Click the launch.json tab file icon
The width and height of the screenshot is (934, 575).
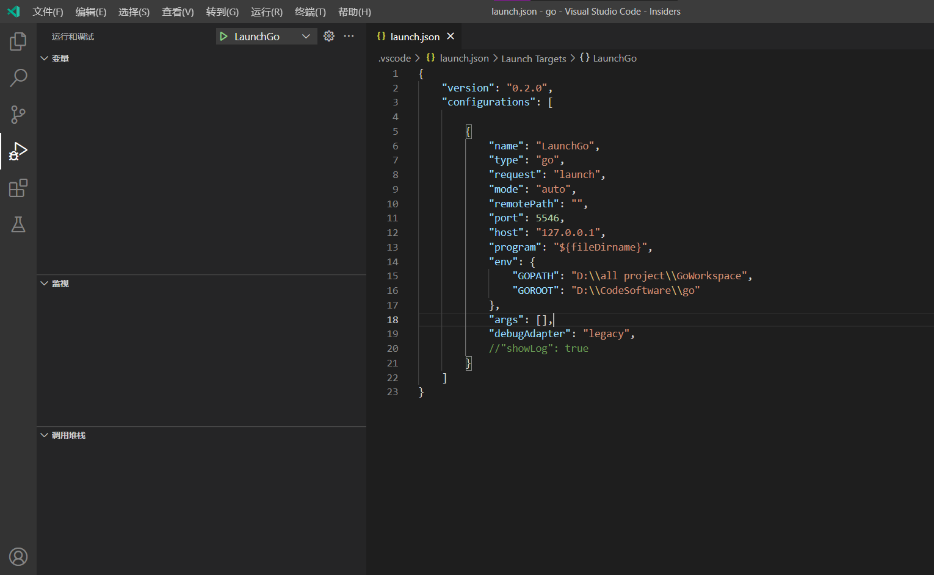[x=382, y=37]
